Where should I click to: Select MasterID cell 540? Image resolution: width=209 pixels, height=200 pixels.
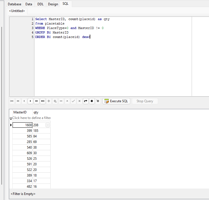point(22,147)
